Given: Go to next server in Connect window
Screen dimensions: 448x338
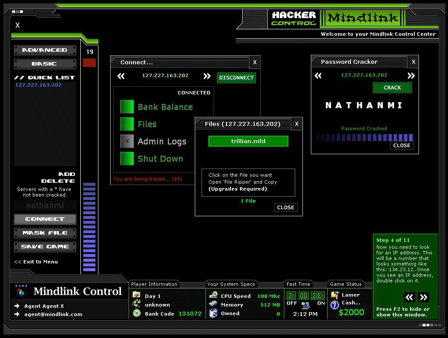Looking at the screenshot, I should coord(207,76).
